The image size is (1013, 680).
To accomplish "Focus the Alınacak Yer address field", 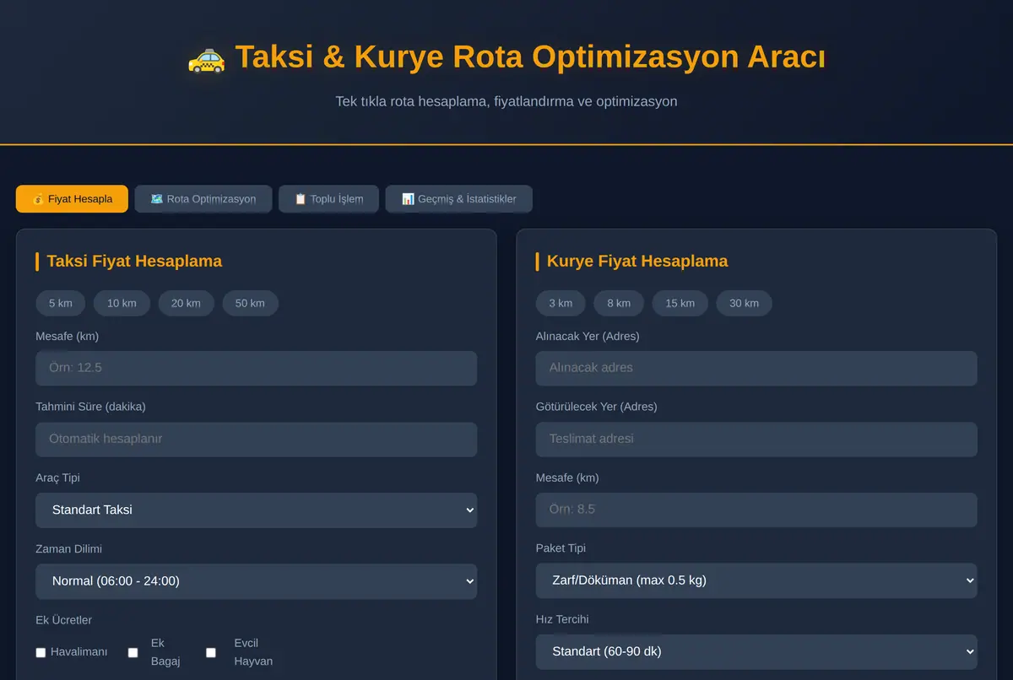I will tap(756, 369).
